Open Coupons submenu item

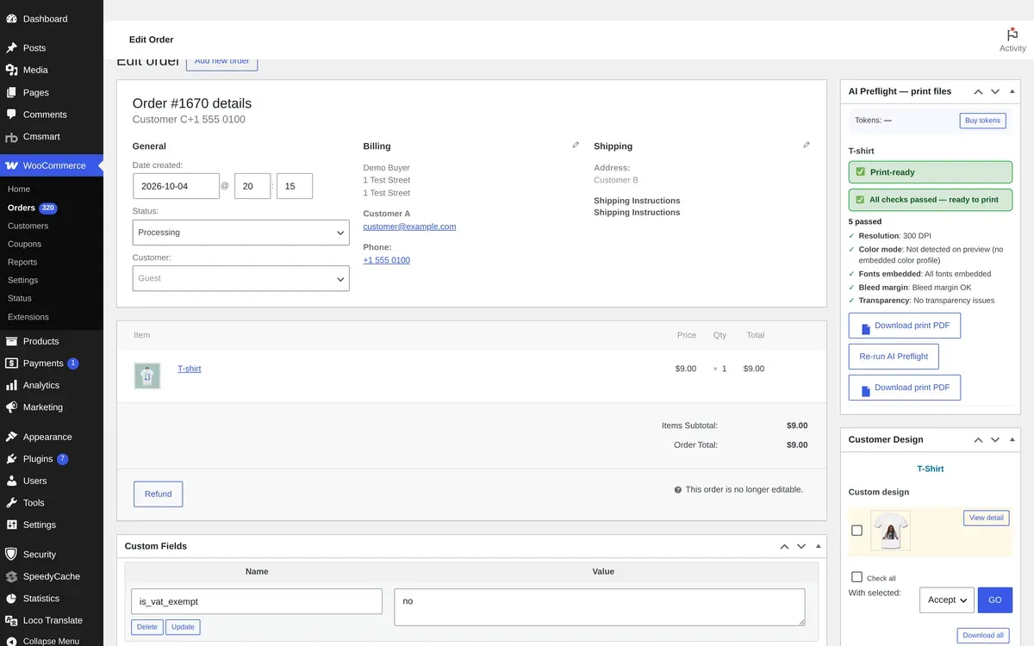pyautogui.click(x=25, y=244)
